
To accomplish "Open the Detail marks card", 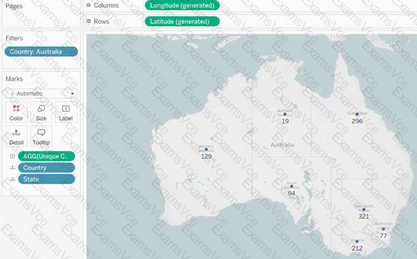I will pyautogui.click(x=16, y=137).
